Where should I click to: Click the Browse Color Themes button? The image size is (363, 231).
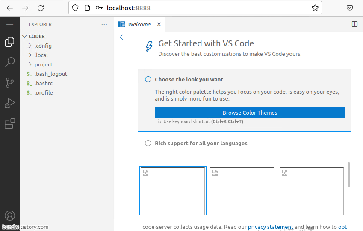pos(250,113)
